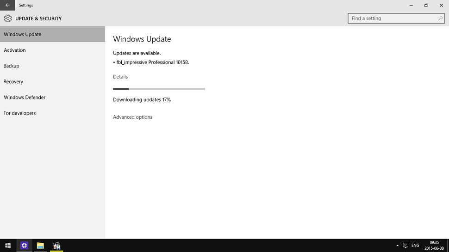
Task: Open the Action Center notification icon
Action: point(405,246)
